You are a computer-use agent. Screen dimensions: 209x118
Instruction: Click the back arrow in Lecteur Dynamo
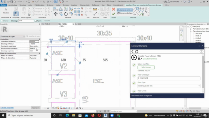133,51
